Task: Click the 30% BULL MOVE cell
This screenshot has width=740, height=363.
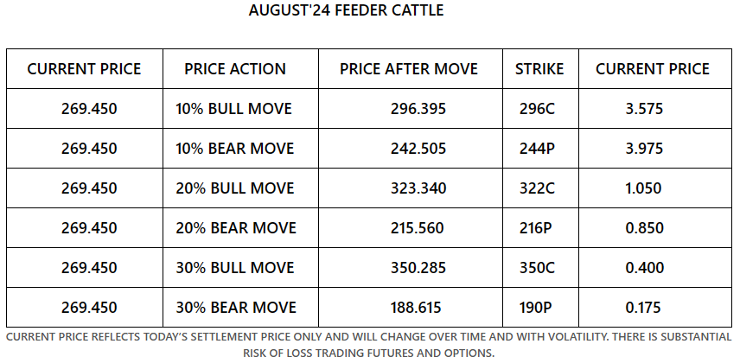Action: point(233,268)
